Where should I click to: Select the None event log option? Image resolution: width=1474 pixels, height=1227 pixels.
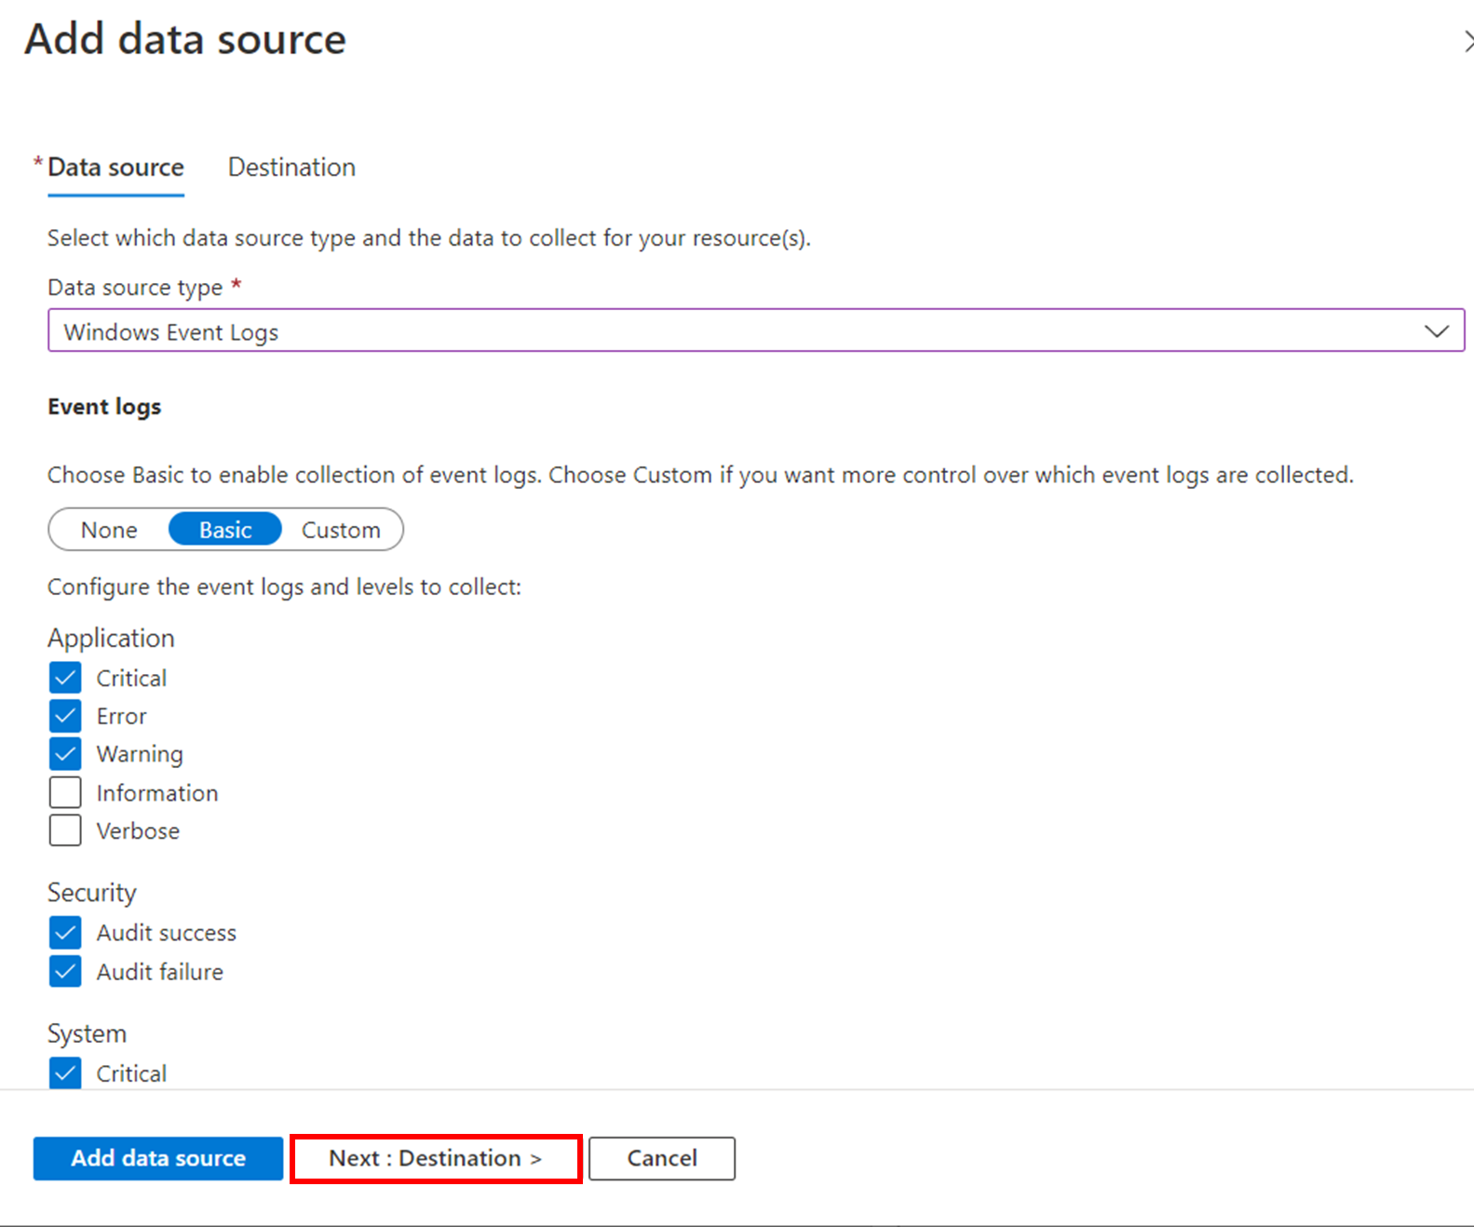(109, 530)
